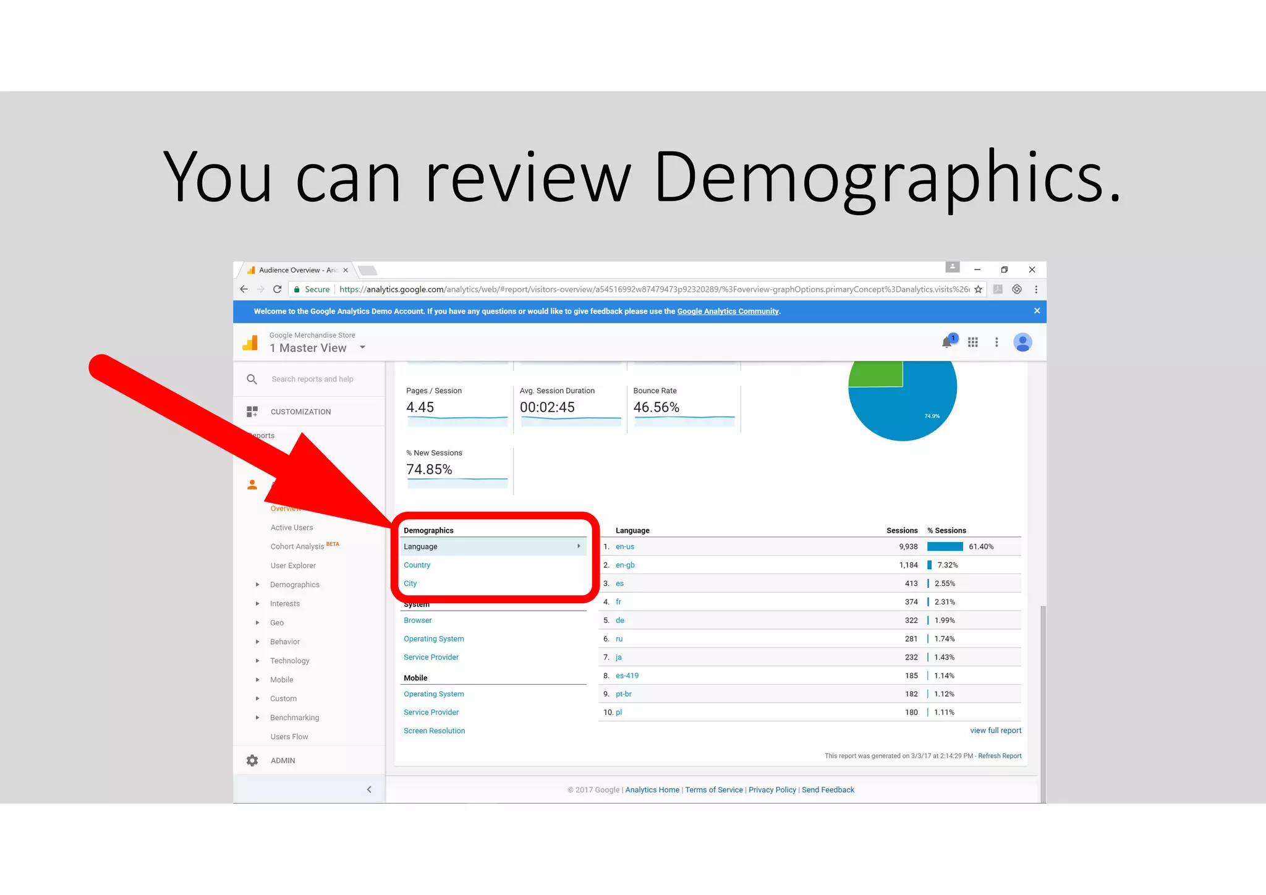
Task: Open Active Users report
Action: 291,527
